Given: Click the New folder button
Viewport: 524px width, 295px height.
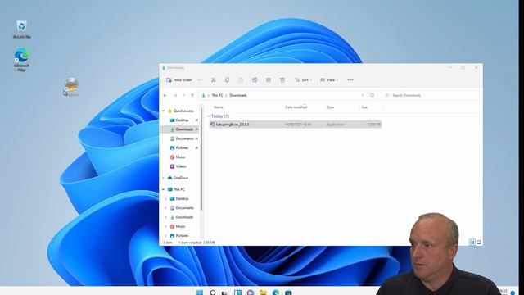Looking at the screenshot, I should pos(179,80).
